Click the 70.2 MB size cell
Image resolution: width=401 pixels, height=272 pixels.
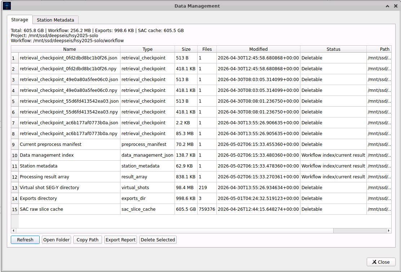click(x=186, y=144)
